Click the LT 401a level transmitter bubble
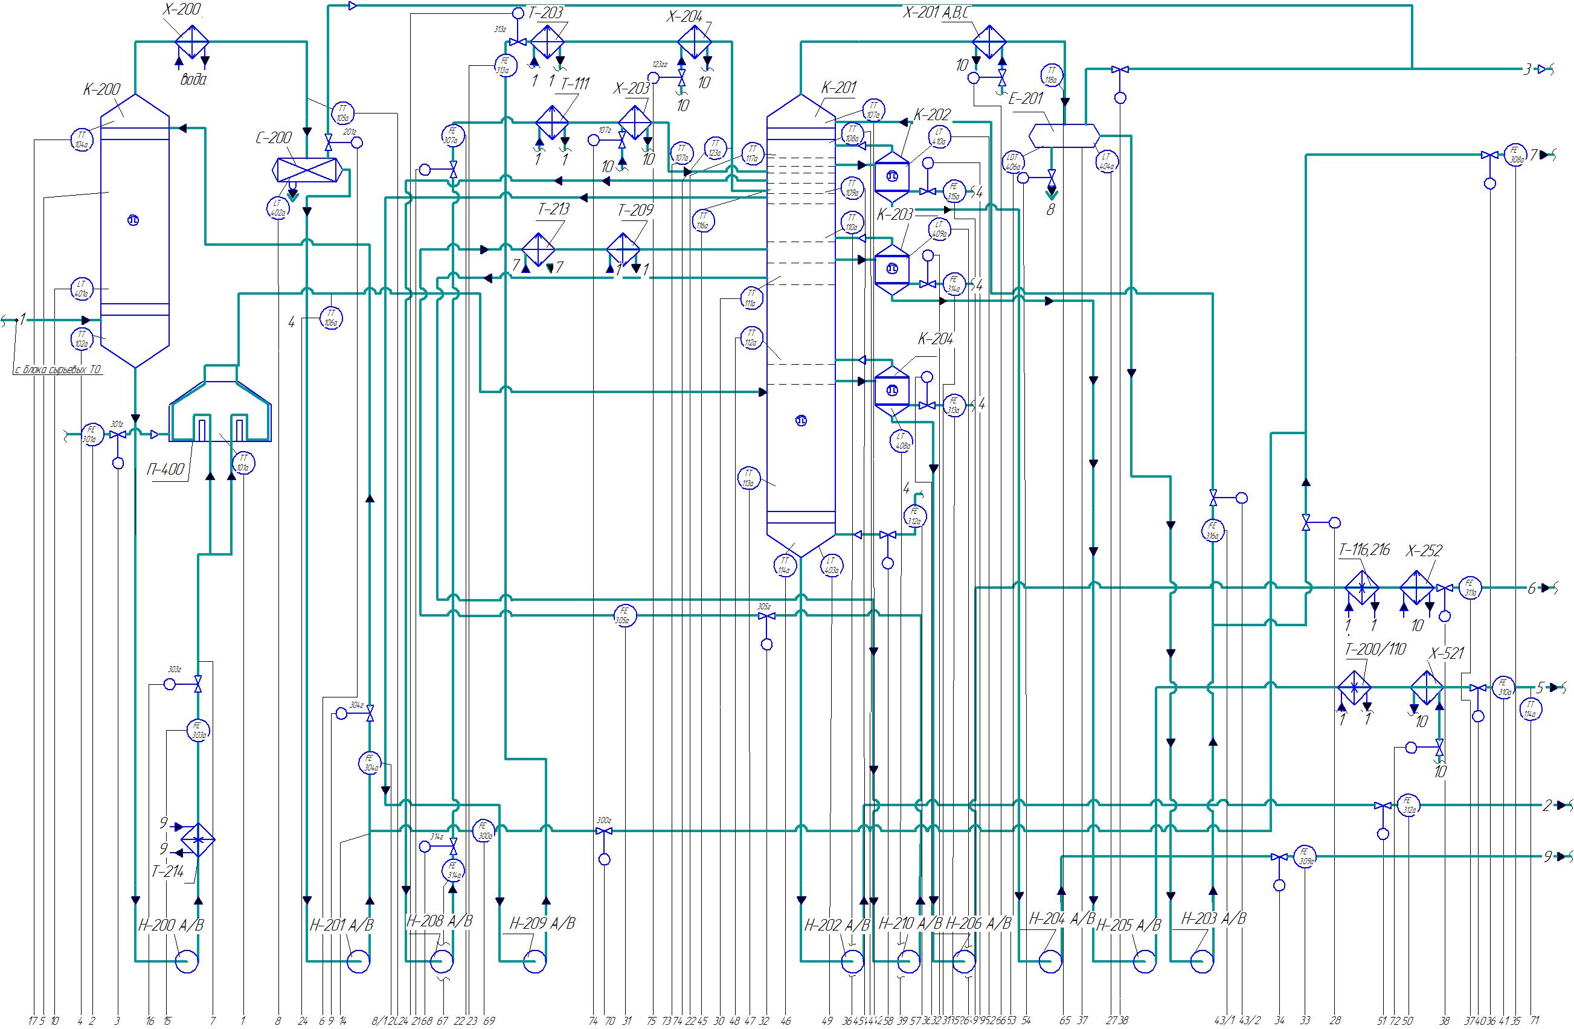Screen dimensions: 1574x1029 click(x=82, y=290)
